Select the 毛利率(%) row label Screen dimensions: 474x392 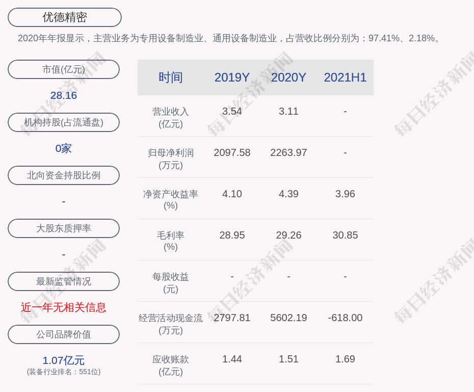[171, 241]
